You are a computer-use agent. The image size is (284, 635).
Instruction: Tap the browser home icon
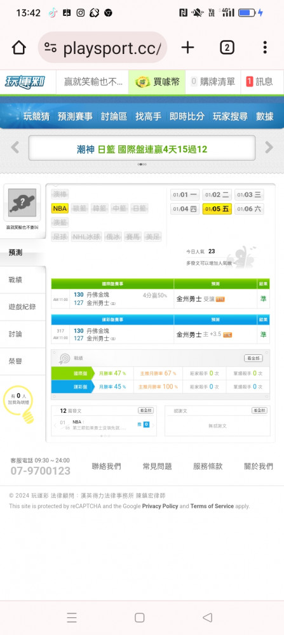click(x=18, y=48)
